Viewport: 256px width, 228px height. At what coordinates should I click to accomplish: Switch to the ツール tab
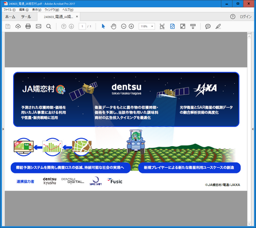click(26, 16)
